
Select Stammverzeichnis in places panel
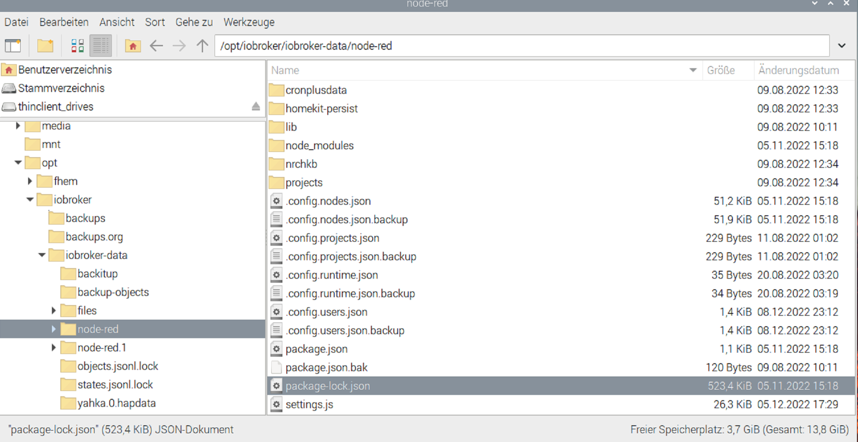click(x=61, y=88)
